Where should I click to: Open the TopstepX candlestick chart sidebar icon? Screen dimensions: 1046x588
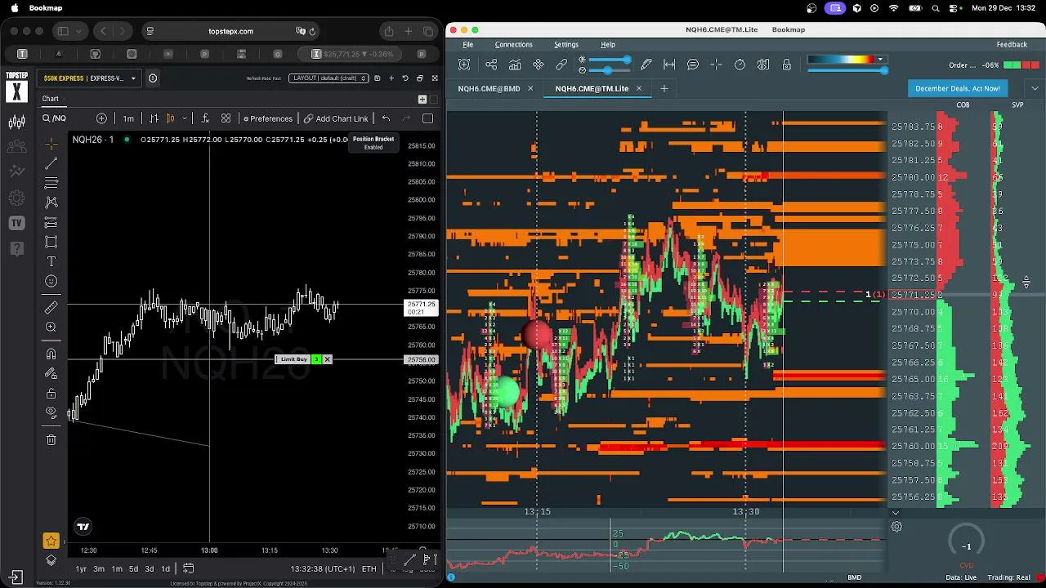(x=16, y=122)
